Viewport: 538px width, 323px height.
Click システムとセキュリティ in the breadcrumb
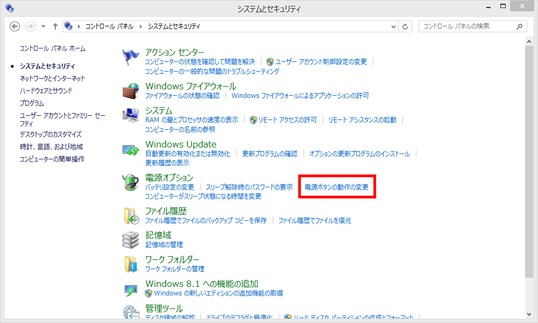(174, 26)
